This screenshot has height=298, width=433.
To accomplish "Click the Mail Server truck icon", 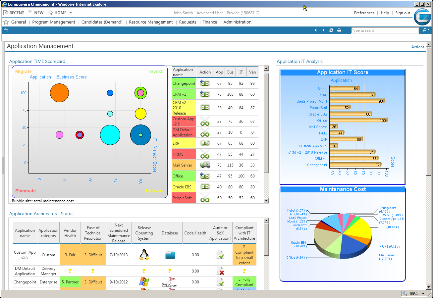I will click(205, 165).
